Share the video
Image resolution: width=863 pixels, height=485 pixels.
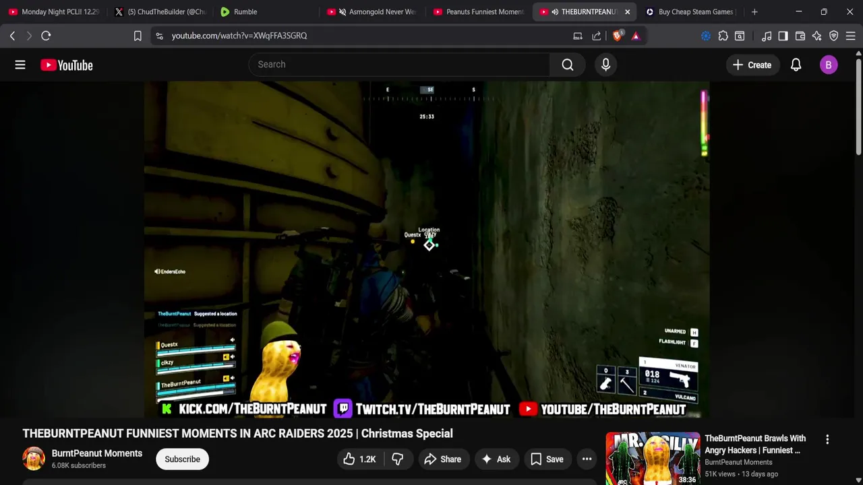click(442, 459)
